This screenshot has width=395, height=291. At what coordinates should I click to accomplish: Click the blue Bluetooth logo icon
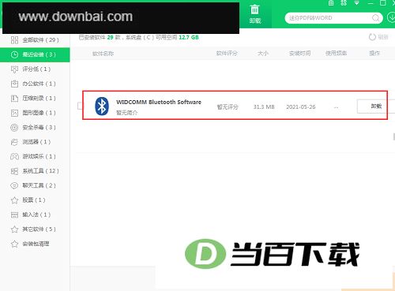(x=102, y=106)
